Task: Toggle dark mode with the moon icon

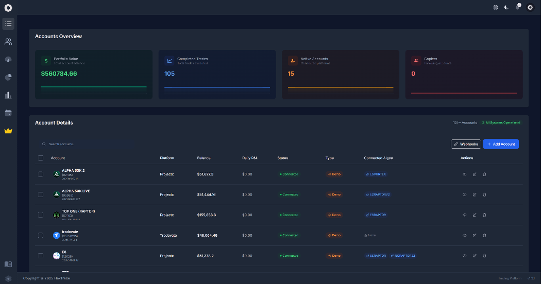Action: point(506,7)
